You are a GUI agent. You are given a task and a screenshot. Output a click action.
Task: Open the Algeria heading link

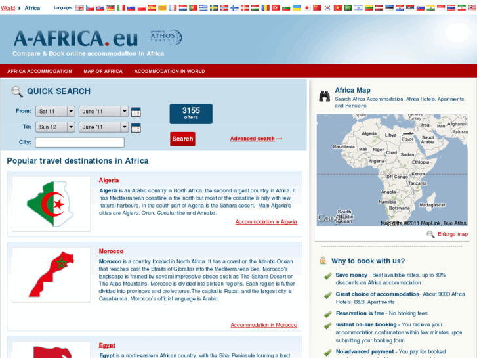pos(109,181)
